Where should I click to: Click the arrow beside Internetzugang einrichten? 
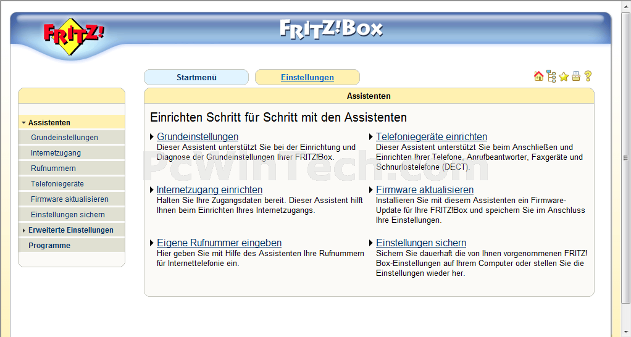coord(152,190)
